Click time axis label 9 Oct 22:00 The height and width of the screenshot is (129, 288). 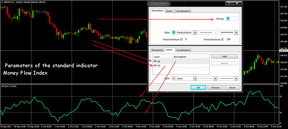click(276, 127)
